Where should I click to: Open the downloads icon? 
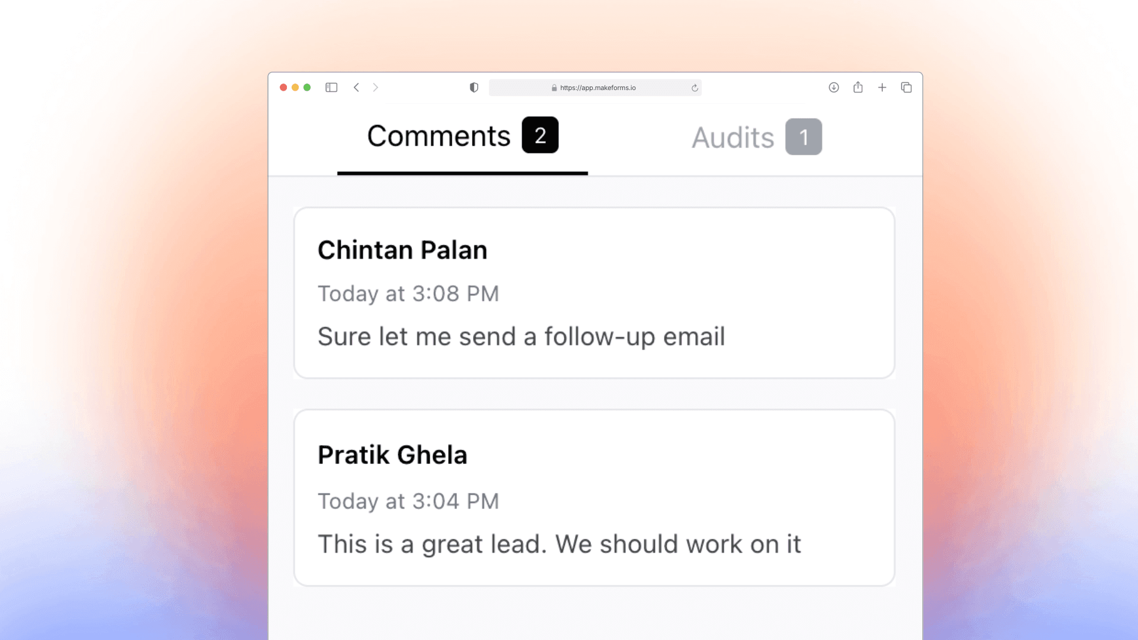point(833,88)
